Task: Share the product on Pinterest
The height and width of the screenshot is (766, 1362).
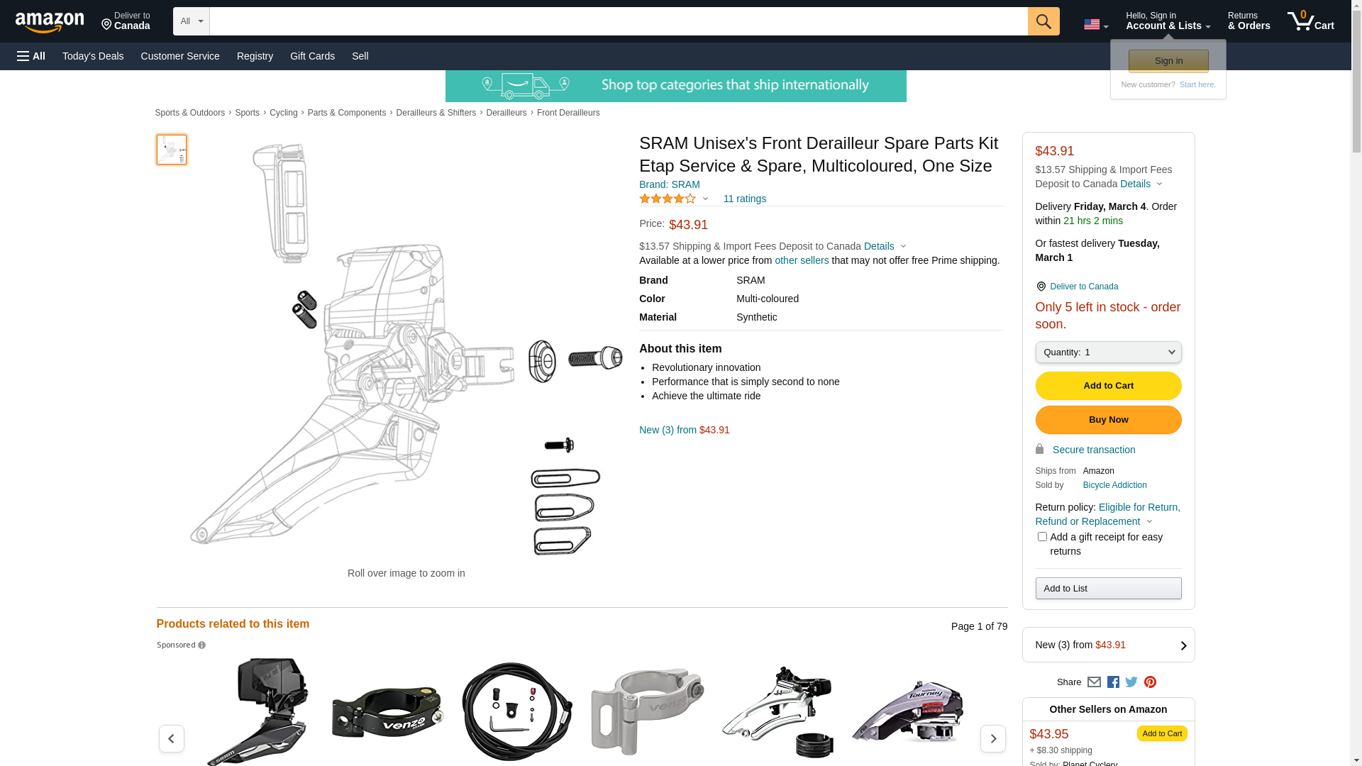Action: click(1150, 682)
